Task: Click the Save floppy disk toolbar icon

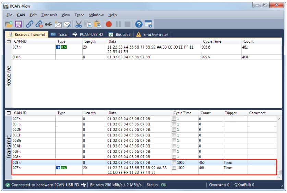Action: click(x=18, y=24)
